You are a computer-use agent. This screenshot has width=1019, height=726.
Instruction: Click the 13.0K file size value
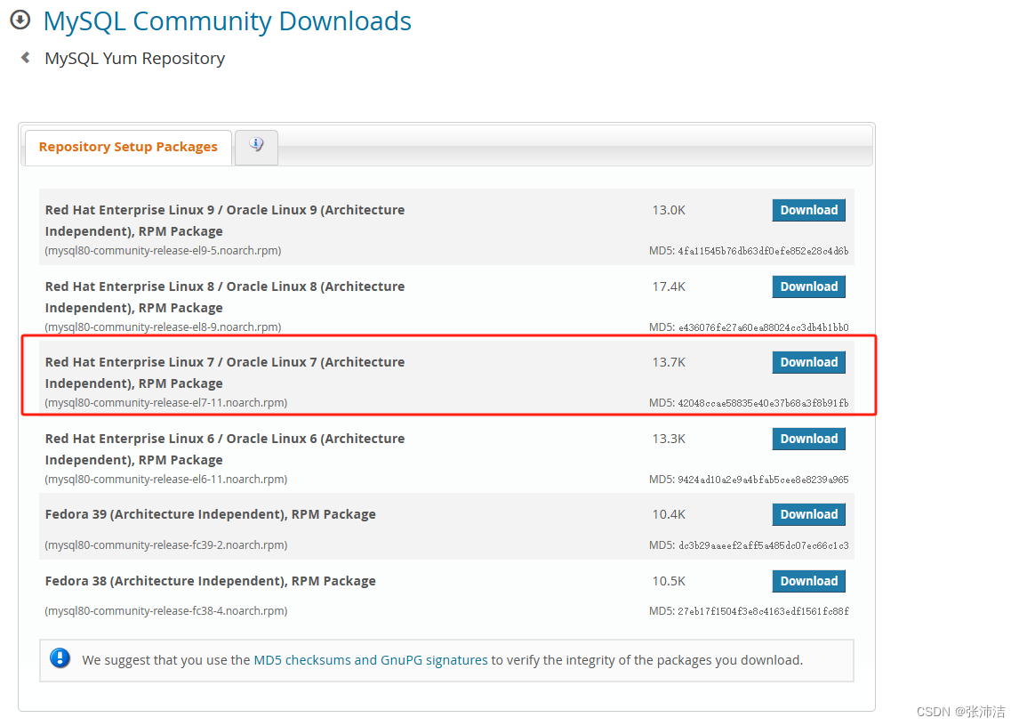point(669,210)
